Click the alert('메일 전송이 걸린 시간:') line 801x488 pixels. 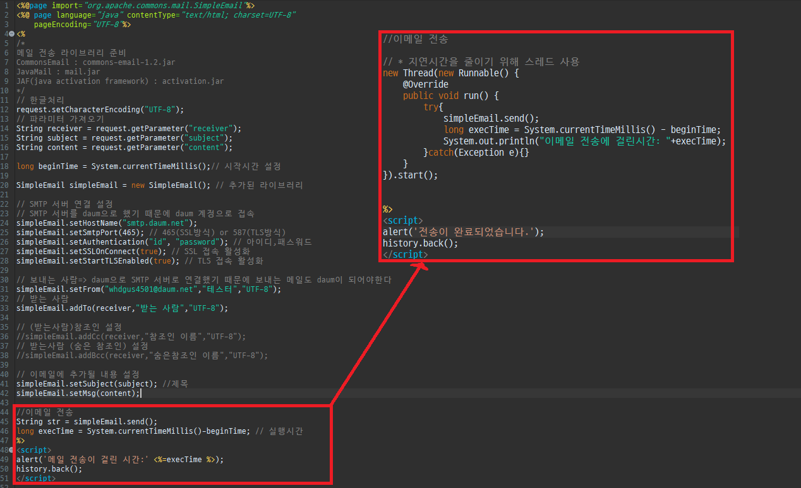click(x=120, y=460)
